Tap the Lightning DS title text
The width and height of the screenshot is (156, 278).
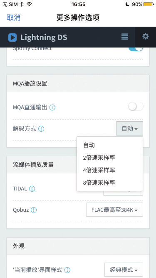click(44, 38)
